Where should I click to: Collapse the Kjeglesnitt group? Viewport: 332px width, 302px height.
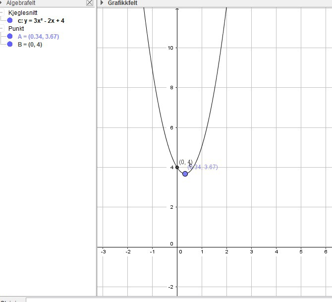1,12
